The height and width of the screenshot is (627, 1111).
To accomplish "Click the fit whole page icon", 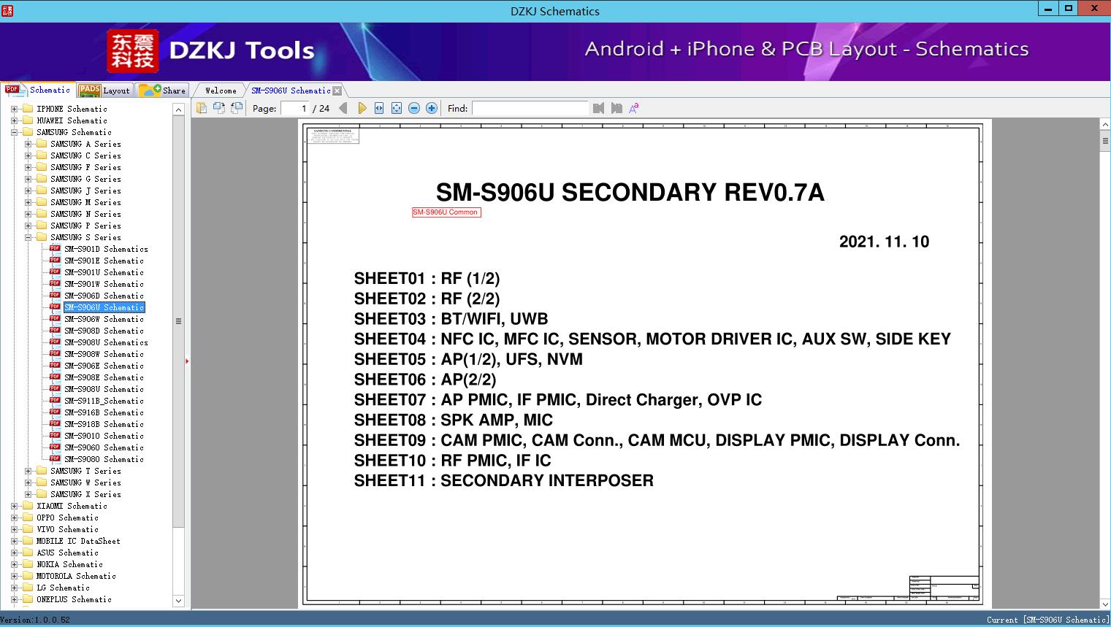I will pos(397,108).
